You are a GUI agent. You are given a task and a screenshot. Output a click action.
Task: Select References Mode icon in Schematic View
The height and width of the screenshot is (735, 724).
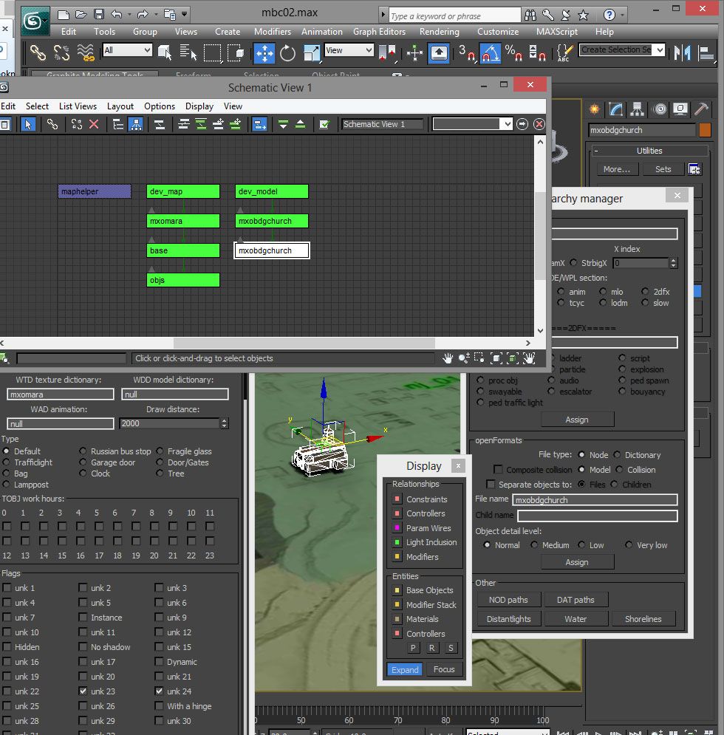pos(118,124)
